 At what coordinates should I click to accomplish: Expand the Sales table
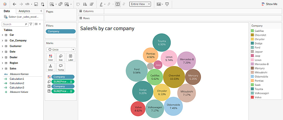3,68
